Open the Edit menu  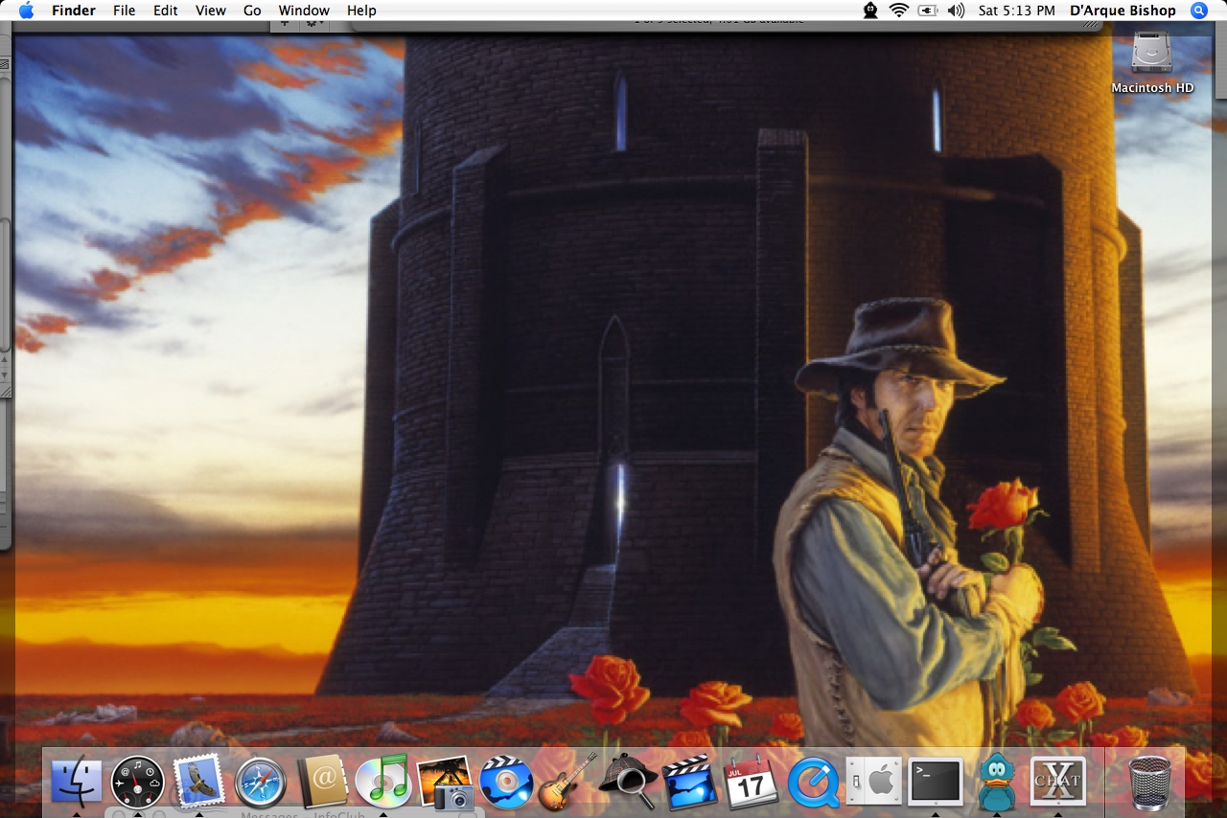[x=166, y=11]
